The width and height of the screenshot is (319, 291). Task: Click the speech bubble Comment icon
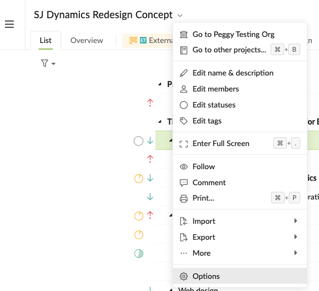point(183,183)
